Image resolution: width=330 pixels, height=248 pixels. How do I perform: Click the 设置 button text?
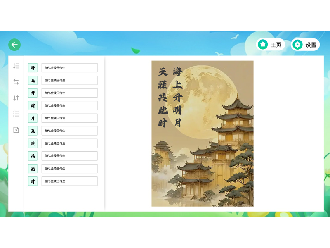pyautogui.click(x=310, y=45)
